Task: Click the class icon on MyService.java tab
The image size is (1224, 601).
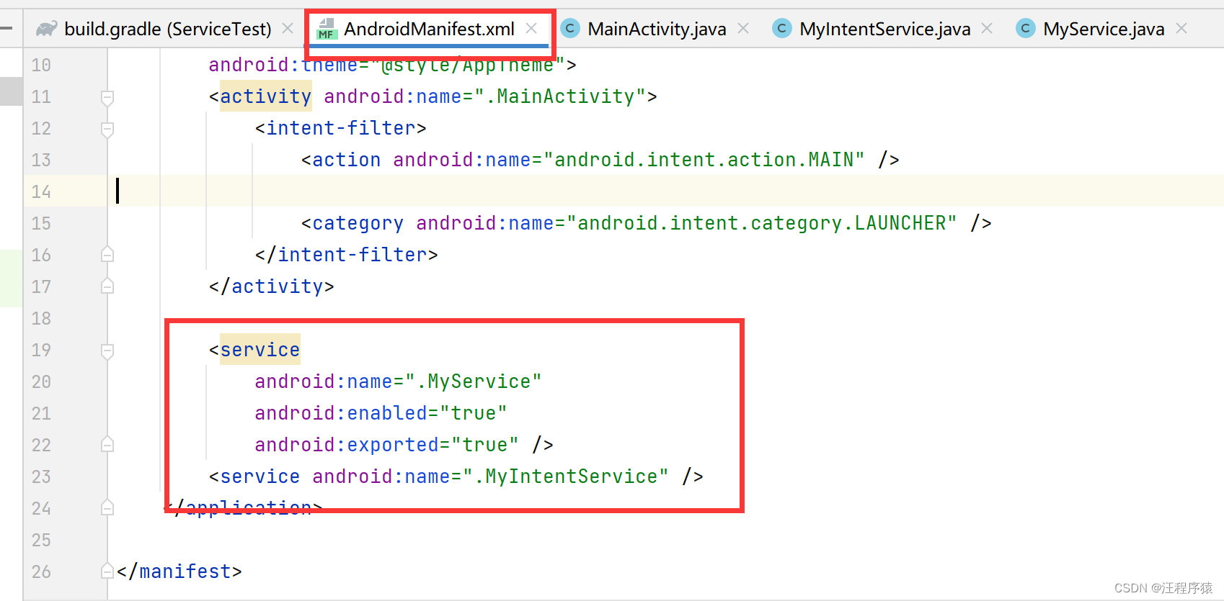Action: [1025, 29]
